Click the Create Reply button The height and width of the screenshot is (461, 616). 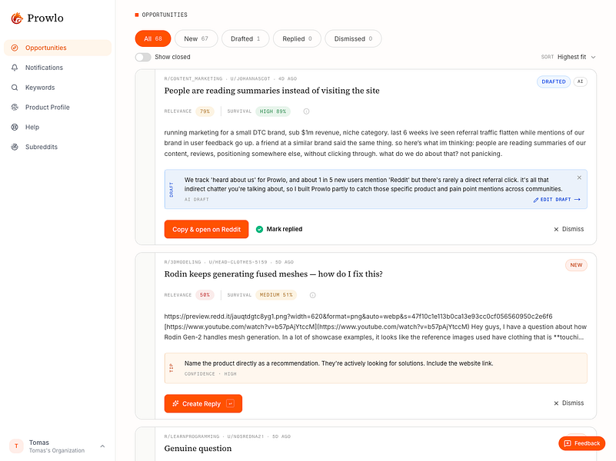click(203, 403)
